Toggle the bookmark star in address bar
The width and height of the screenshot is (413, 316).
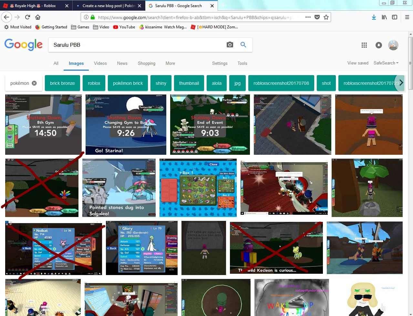coord(326,17)
